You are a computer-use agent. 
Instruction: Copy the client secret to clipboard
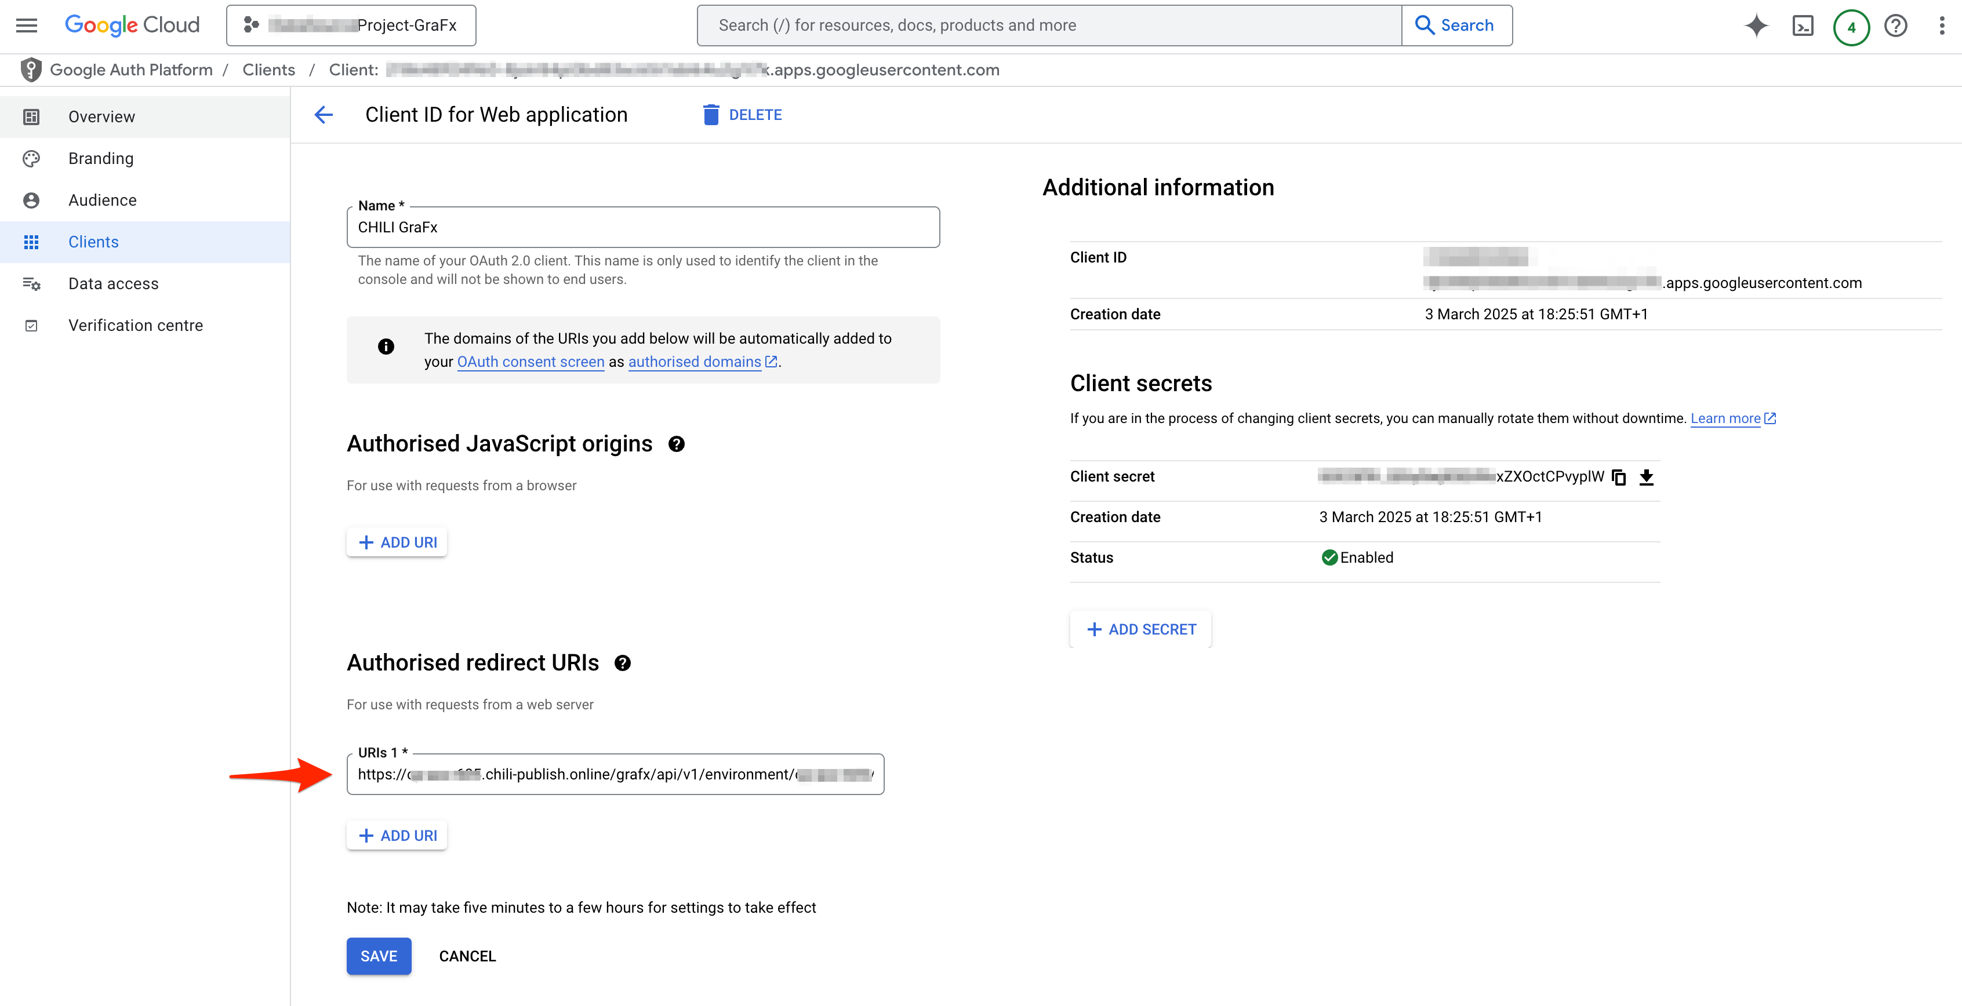pyautogui.click(x=1619, y=478)
